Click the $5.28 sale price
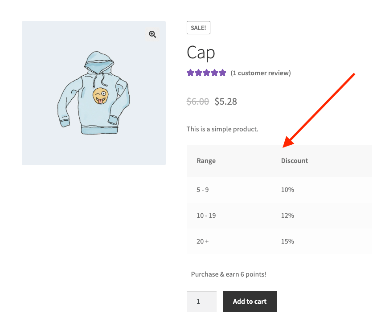This screenshot has width=381, height=318. tap(226, 102)
